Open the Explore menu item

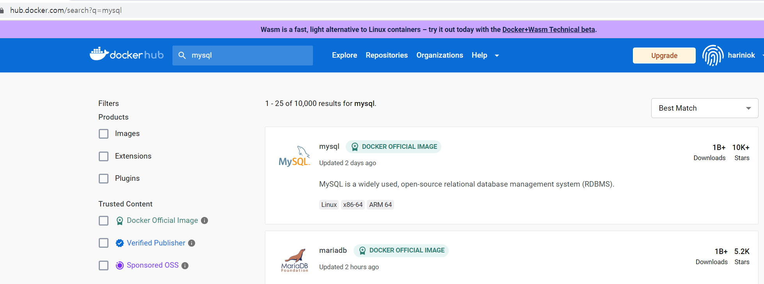pos(345,55)
